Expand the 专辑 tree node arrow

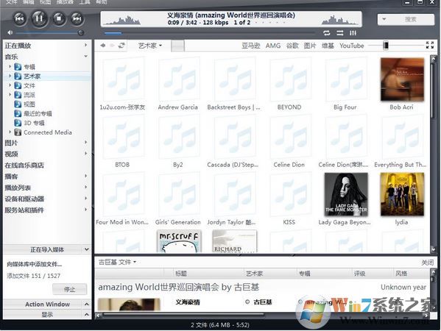pos(10,67)
